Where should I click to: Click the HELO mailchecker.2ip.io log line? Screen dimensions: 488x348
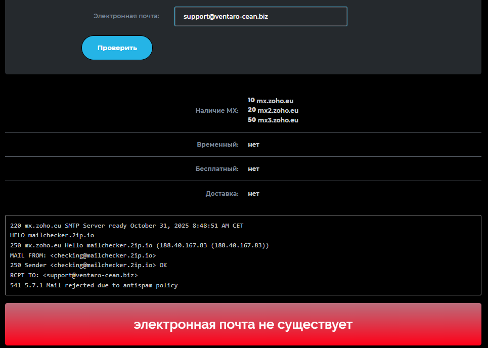[x=52, y=235]
